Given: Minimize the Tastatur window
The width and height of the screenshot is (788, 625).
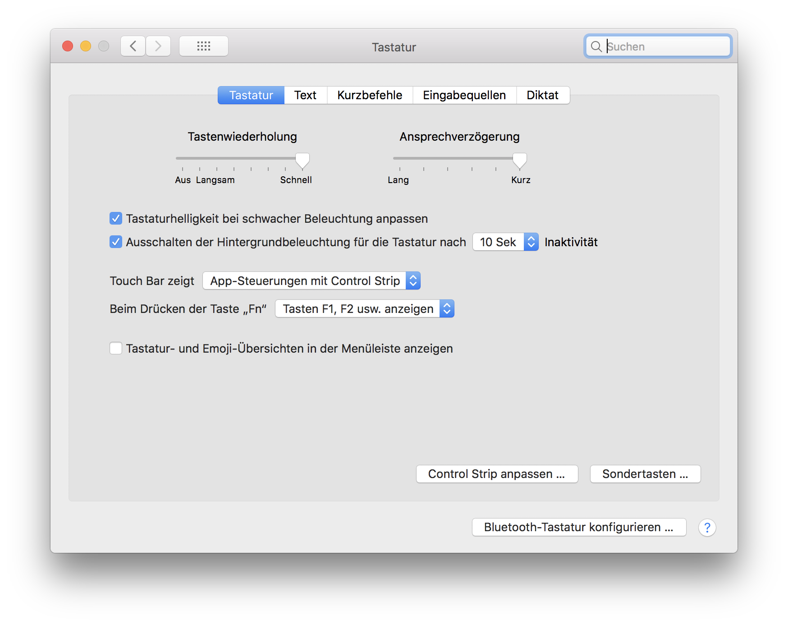Looking at the screenshot, I should 86,46.
